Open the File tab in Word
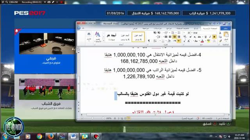The image size is (250, 140). (x=225, y=28)
